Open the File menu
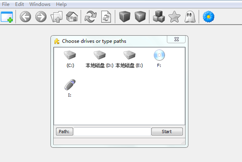 click(6, 4)
